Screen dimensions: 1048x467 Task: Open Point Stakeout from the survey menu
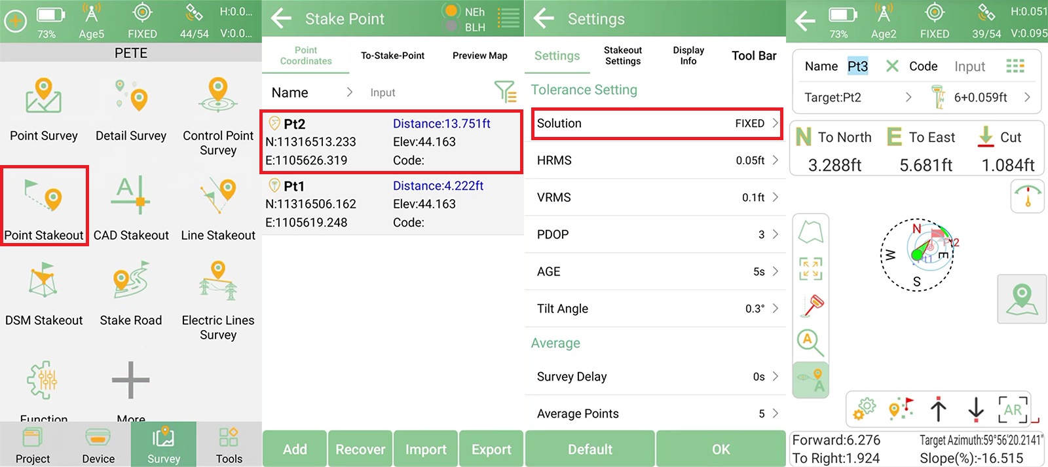(x=44, y=205)
